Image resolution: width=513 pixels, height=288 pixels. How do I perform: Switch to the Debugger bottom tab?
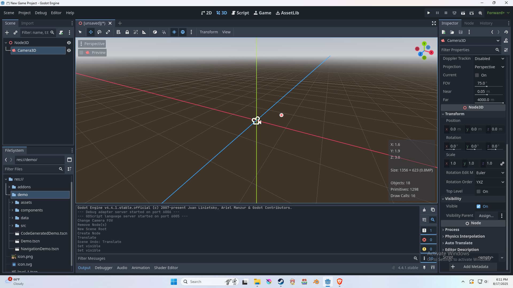click(x=103, y=268)
